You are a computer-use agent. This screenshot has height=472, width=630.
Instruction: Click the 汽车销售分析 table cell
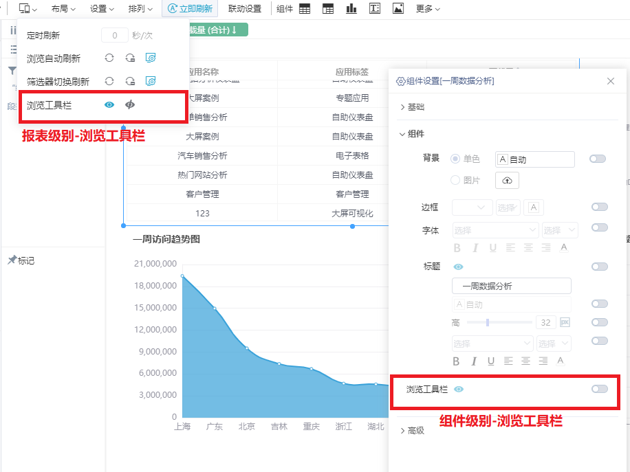202,156
